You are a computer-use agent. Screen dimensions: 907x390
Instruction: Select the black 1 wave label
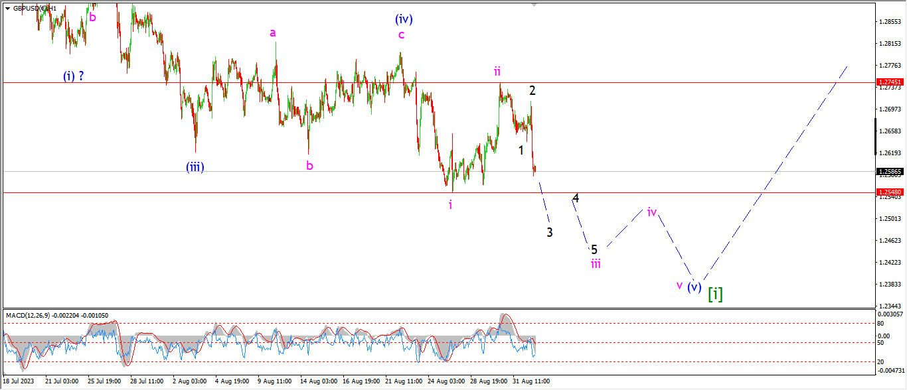pyautogui.click(x=521, y=150)
